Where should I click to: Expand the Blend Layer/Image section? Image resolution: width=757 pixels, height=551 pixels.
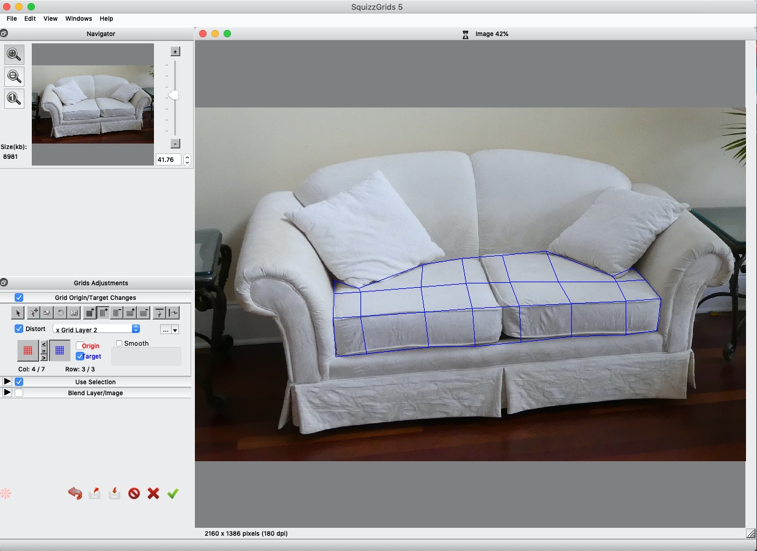7,393
